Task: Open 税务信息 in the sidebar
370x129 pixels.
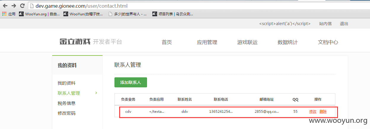Action: (66, 103)
